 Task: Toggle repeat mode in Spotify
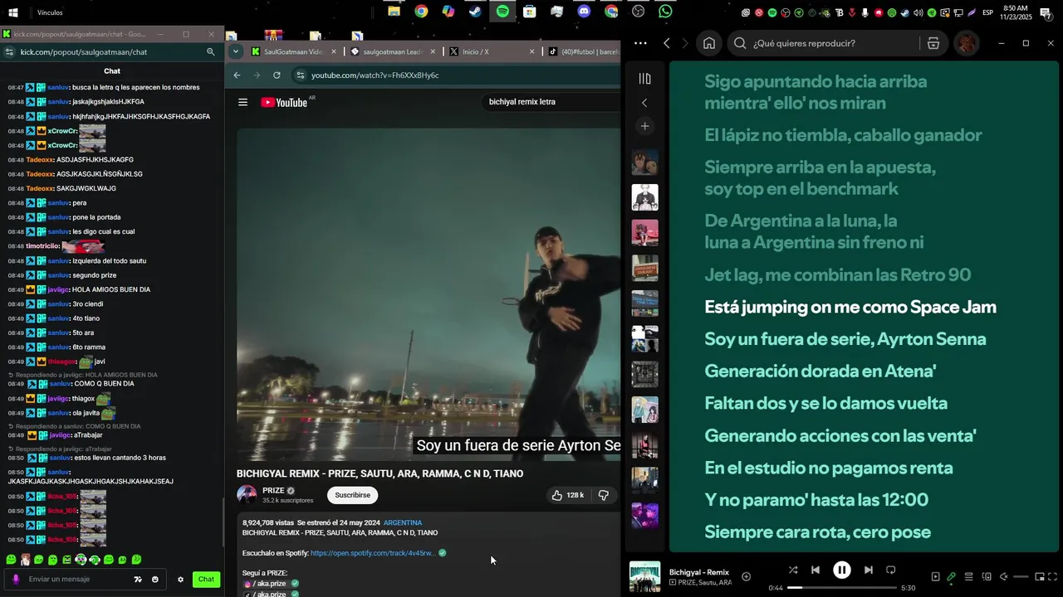tap(891, 570)
